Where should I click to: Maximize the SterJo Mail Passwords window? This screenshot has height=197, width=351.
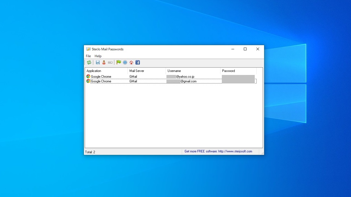[245, 49]
